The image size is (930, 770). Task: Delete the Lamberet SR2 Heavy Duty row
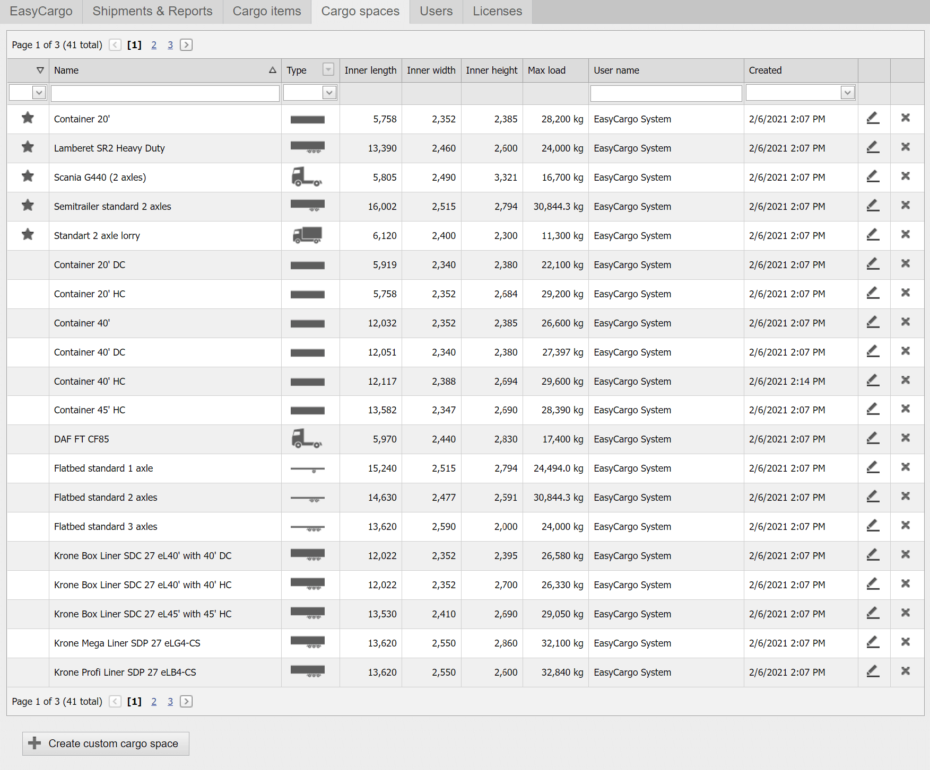906,147
